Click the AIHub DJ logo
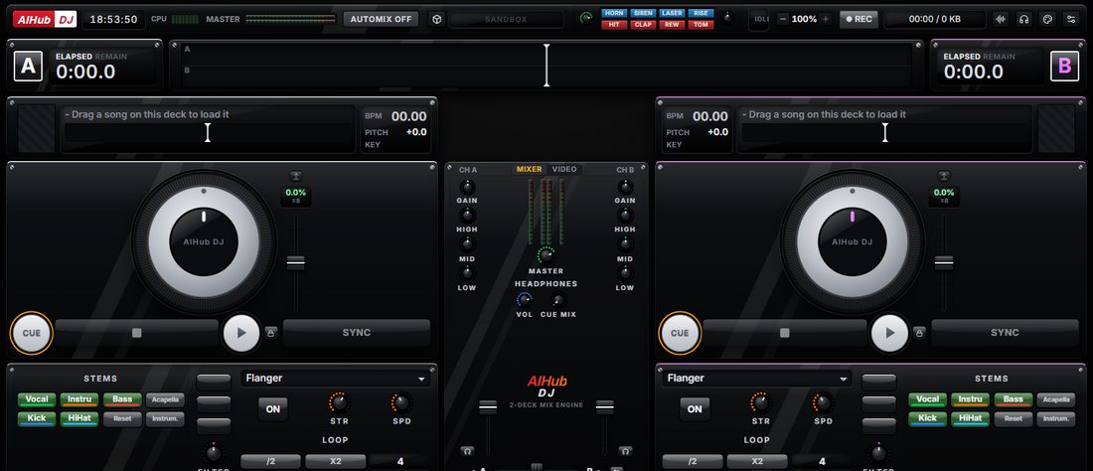 [45, 20]
